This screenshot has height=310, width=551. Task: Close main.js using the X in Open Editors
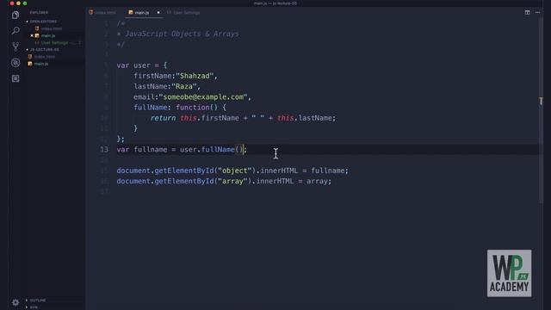pyautogui.click(x=32, y=35)
